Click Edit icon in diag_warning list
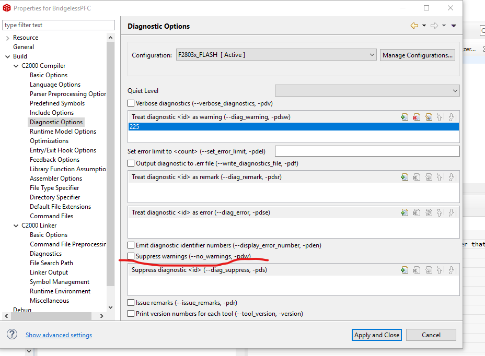Image resolution: width=485 pixels, height=356 pixels. (428, 117)
